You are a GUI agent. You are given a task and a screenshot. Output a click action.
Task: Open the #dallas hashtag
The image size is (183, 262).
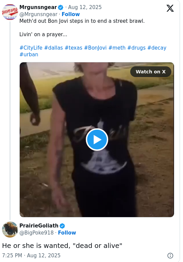53,48
